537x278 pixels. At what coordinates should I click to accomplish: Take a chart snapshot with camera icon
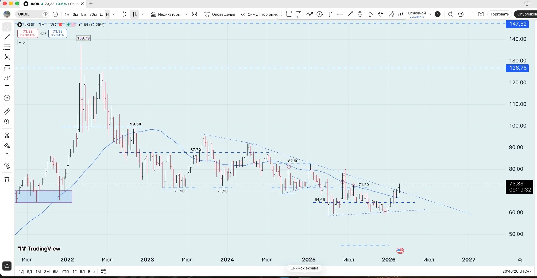pos(481,14)
